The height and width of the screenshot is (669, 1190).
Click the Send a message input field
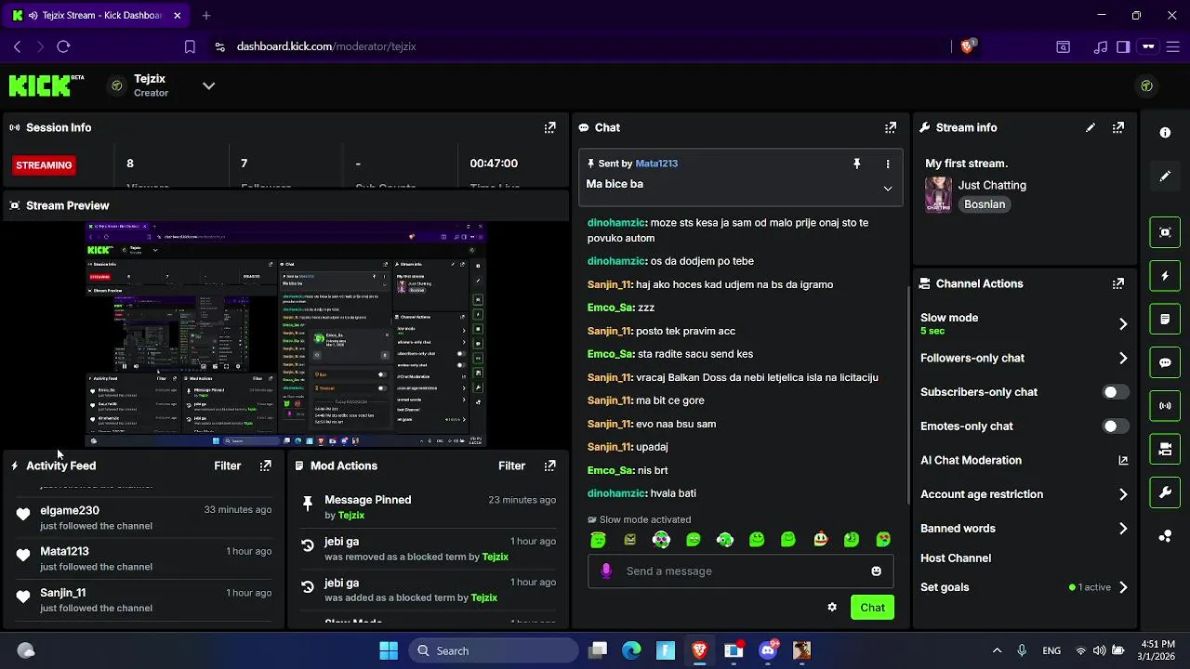point(740,571)
